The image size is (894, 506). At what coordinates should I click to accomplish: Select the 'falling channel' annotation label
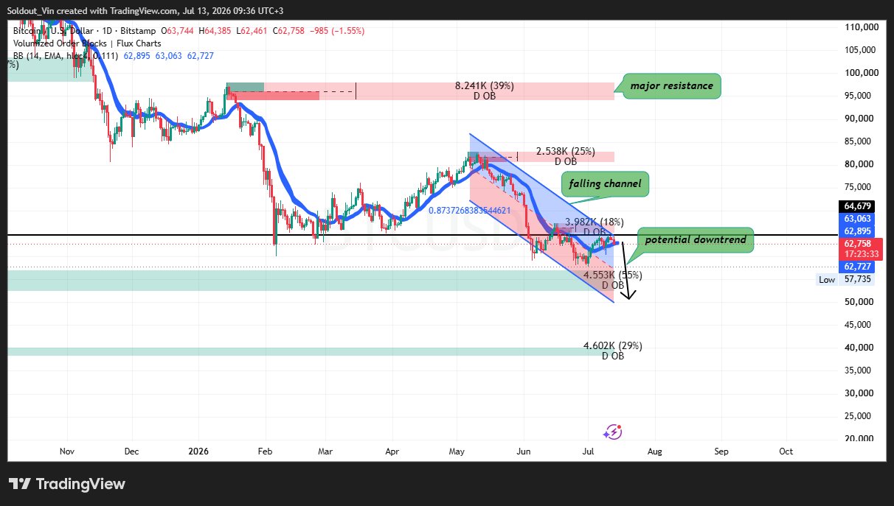pyautogui.click(x=605, y=183)
